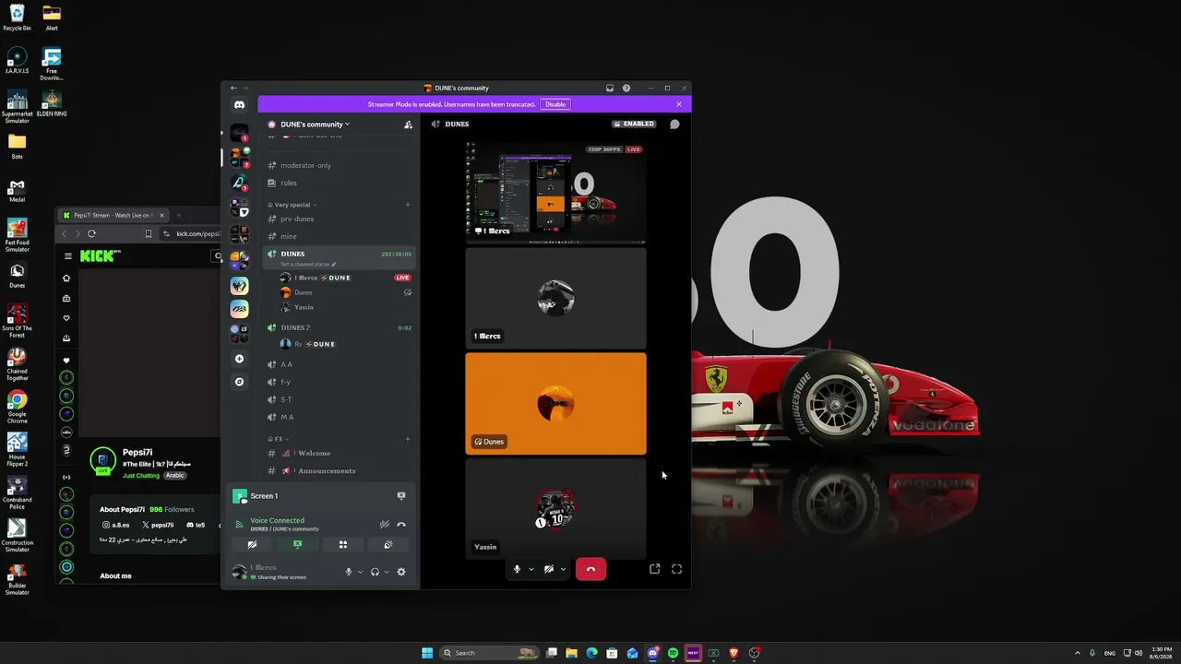Toggle the ENABLED badge in call header
This screenshot has width=1181, height=664.
[x=634, y=124]
